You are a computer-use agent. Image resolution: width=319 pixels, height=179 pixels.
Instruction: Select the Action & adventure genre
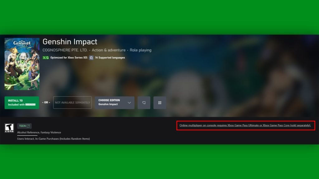click(108, 50)
